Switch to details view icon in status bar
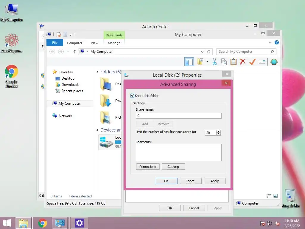Image resolution: width=305 pixels, height=229 pixels. [269, 196]
